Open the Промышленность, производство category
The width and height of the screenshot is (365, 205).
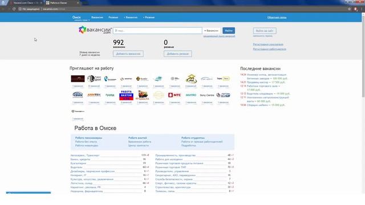pyautogui.click(x=176, y=155)
